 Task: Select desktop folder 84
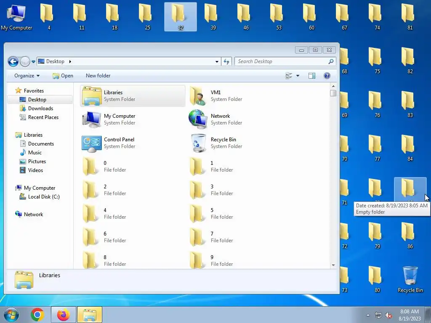coord(410,148)
